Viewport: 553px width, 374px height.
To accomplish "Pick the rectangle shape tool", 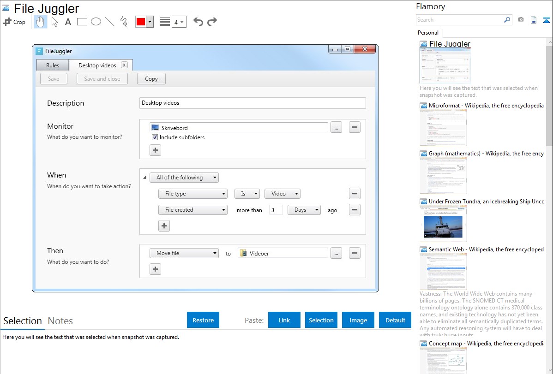I will pos(82,22).
